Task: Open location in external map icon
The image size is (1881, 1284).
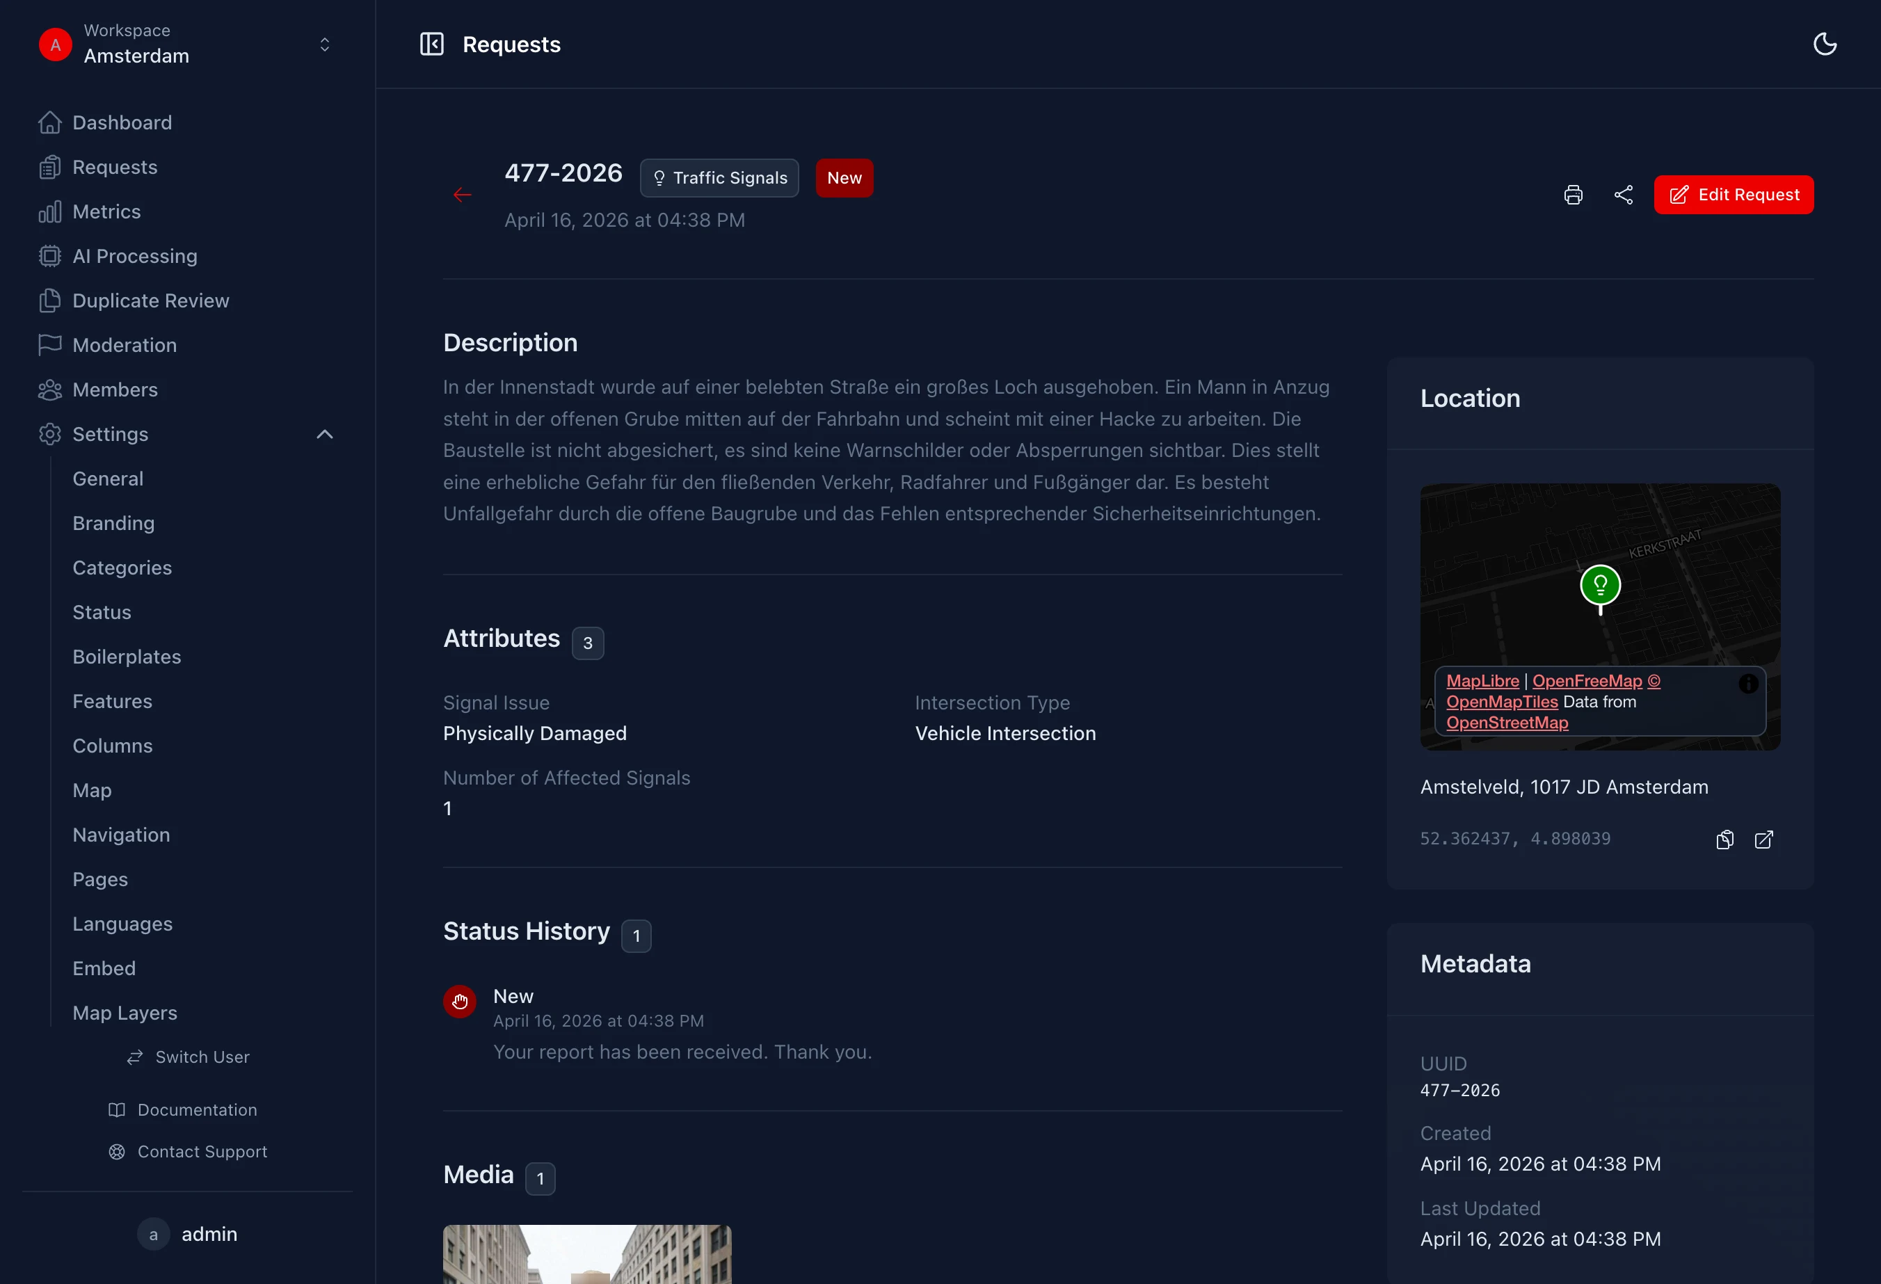Action: (1763, 840)
